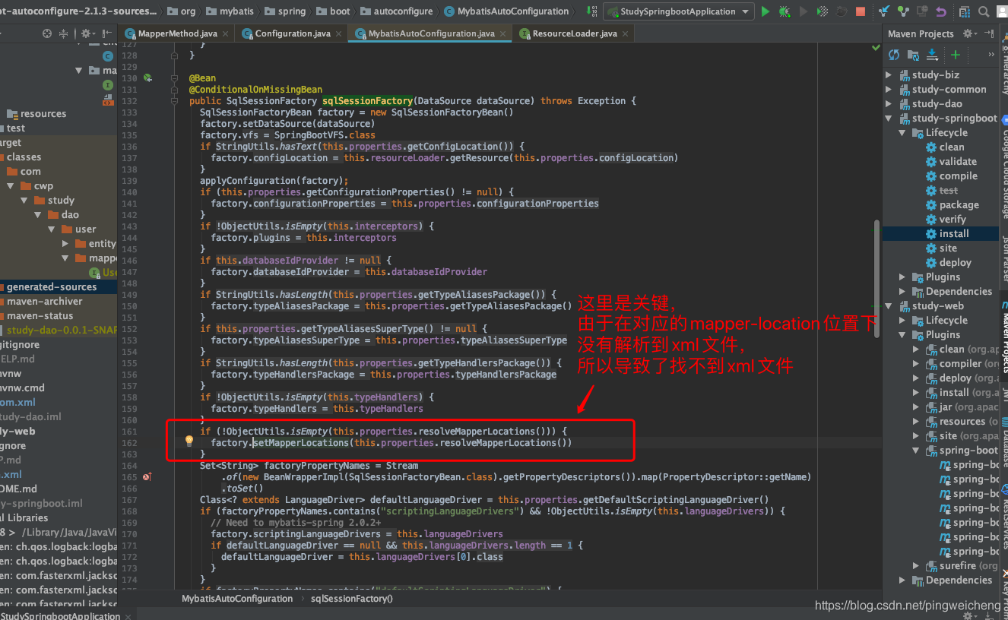The width and height of the screenshot is (1008, 620).
Task: Click sqlSessionFactory() in bottom breadcrumb
Action: [x=352, y=599]
